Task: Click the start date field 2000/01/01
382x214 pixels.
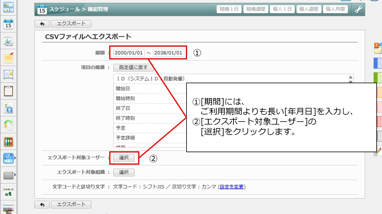Action: click(x=129, y=53)
